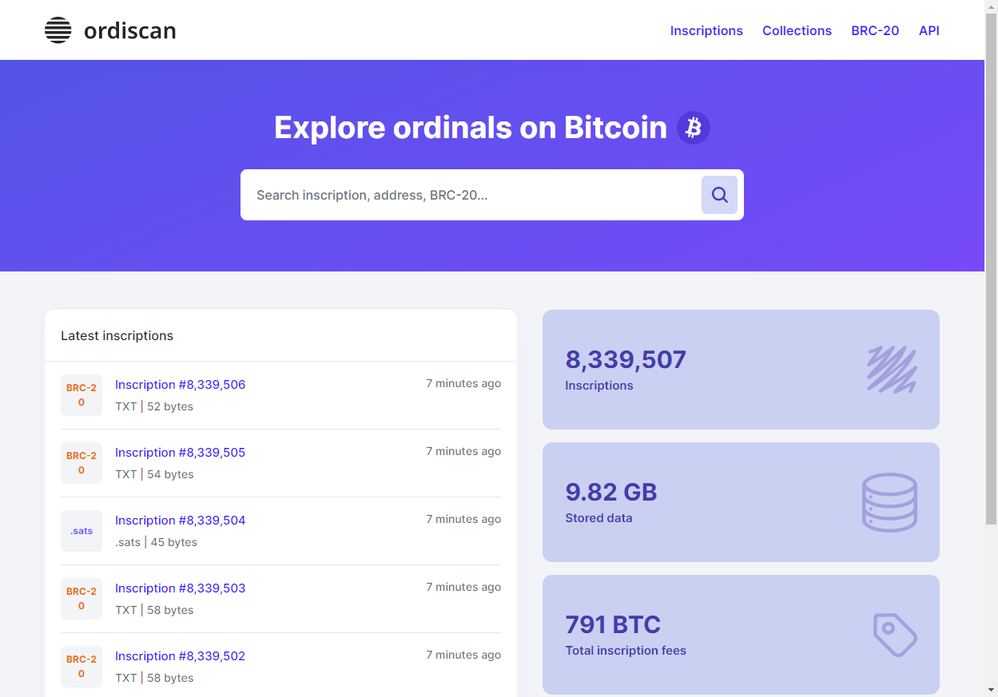Open Inscription #8,339,502
Image resolution: width=998 pixels, height=697 pixels.
click(x=181, y=655)
